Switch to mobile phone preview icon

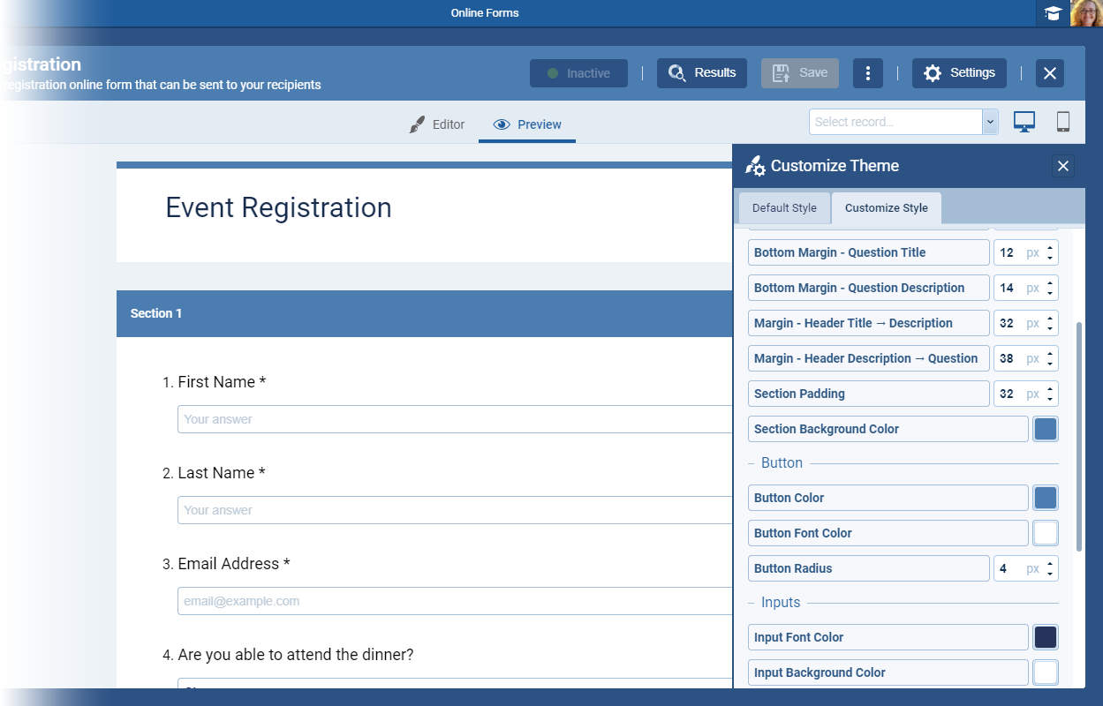(x=1063, y=123)
